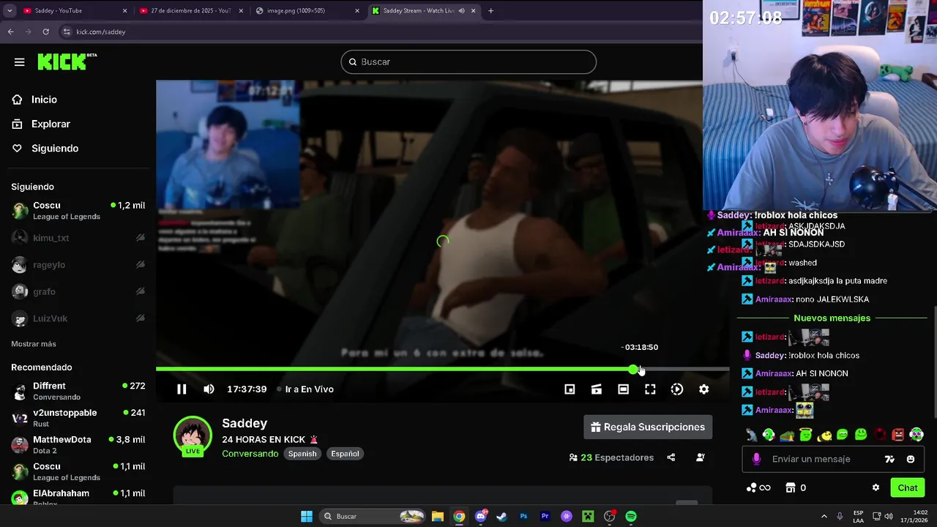Open Steam from the taskbar
The width and height of the screenshot is (937, 527).
coord(501,517)
